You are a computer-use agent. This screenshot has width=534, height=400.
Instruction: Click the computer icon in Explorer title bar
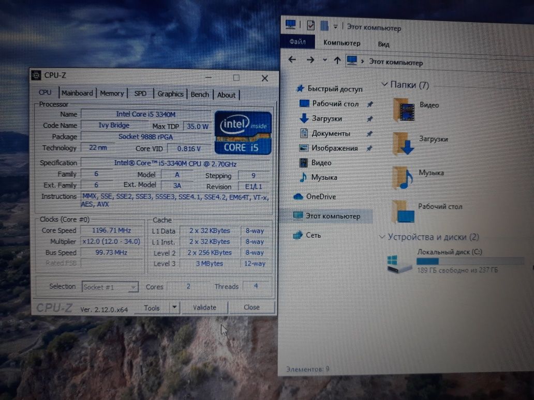pos(290,24)
